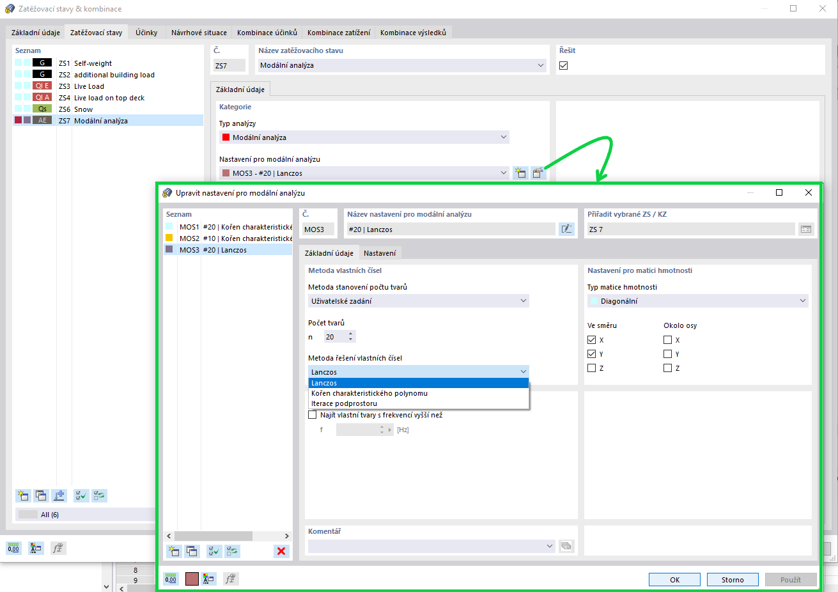Create new modal analysis settings next to MOS3 dropdown
This screenshot has height=592, width=838.
(x=520, y=173)
